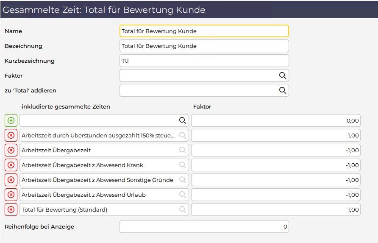Viewport: 378px width, 243px height.
Task: Delete the Total für Bewertung (Standard) row
Action: point(11,209)
